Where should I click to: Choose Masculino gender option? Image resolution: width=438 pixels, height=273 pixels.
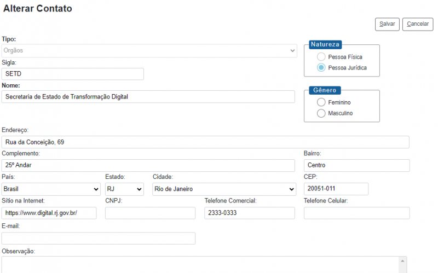pos(321,113)
